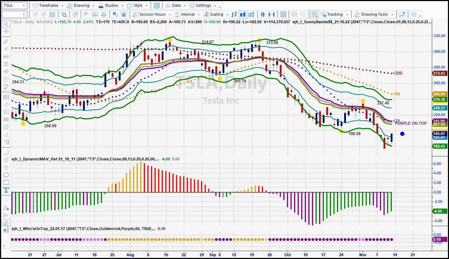The height and width of the screenshot is (259, 449).
Task: Select the text T drawing tool
Action: (x=6, y=190)
